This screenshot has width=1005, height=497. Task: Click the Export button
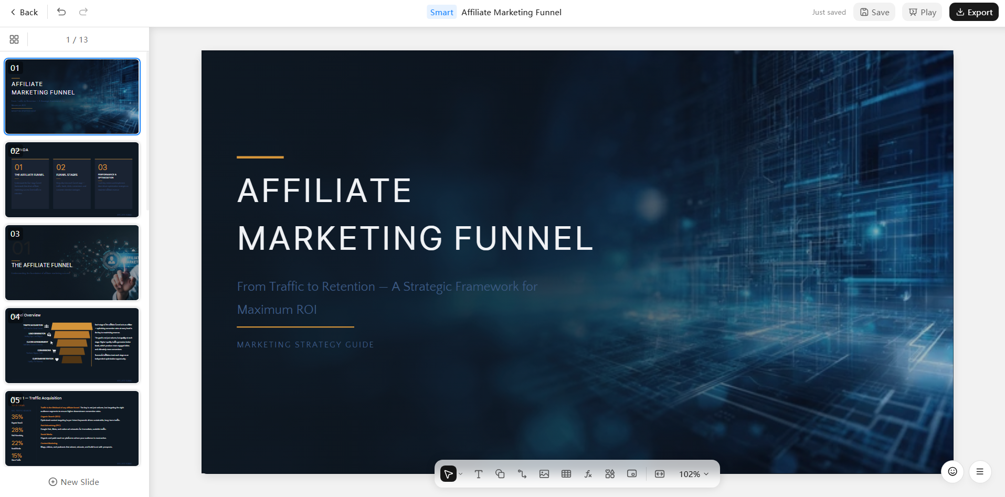[974, 12]
